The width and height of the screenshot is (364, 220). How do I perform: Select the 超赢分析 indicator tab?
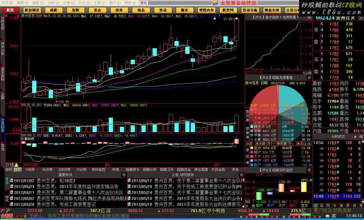(x=150, y=170)
